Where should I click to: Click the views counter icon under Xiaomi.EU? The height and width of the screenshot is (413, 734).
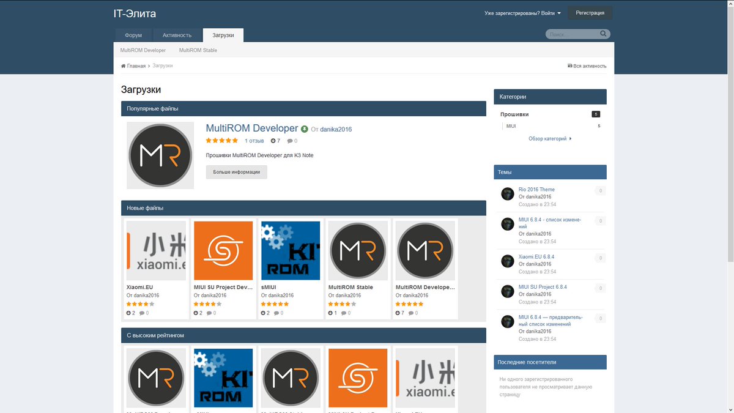click(127, 313)
